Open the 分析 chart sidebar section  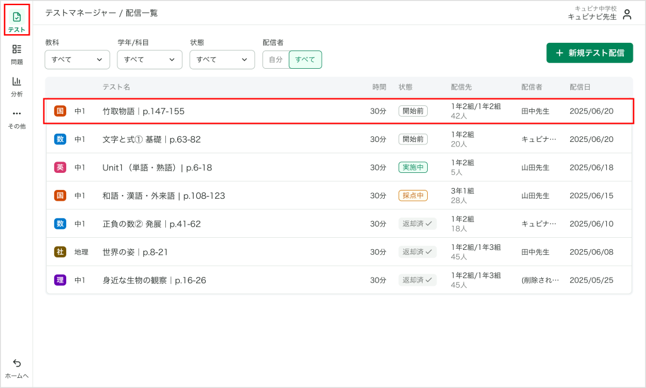(17, 86)
